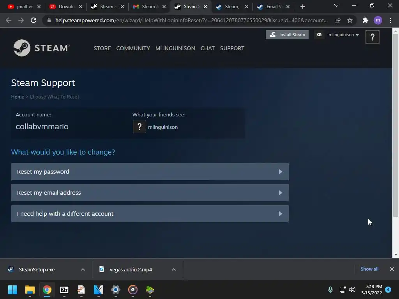The width and height of the screenshot is (399, 299).
Task: Close the jmalt YouTube tab
Action: coord(39,7)
